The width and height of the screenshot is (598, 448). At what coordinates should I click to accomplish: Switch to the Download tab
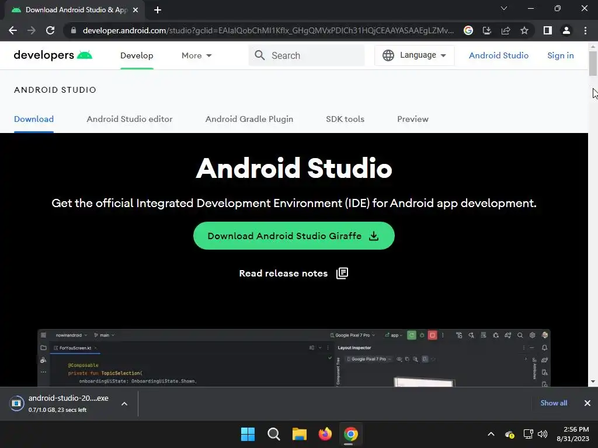[x=34, y=119]
